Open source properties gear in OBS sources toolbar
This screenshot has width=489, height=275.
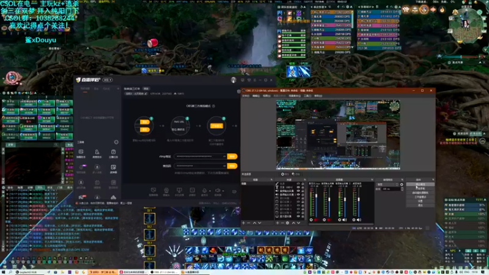(287, 223)
